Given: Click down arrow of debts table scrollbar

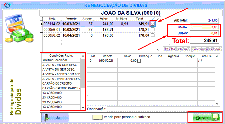Looking at the screenshot, I should tap(158, 50).
